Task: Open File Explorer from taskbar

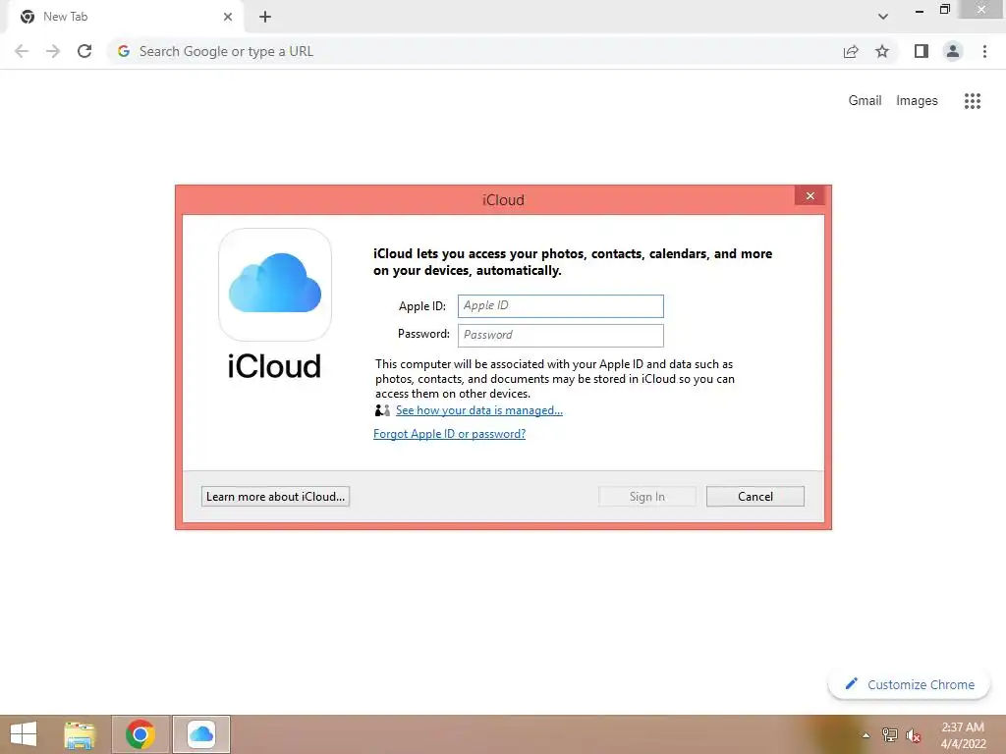Action: tap(80, 734)
